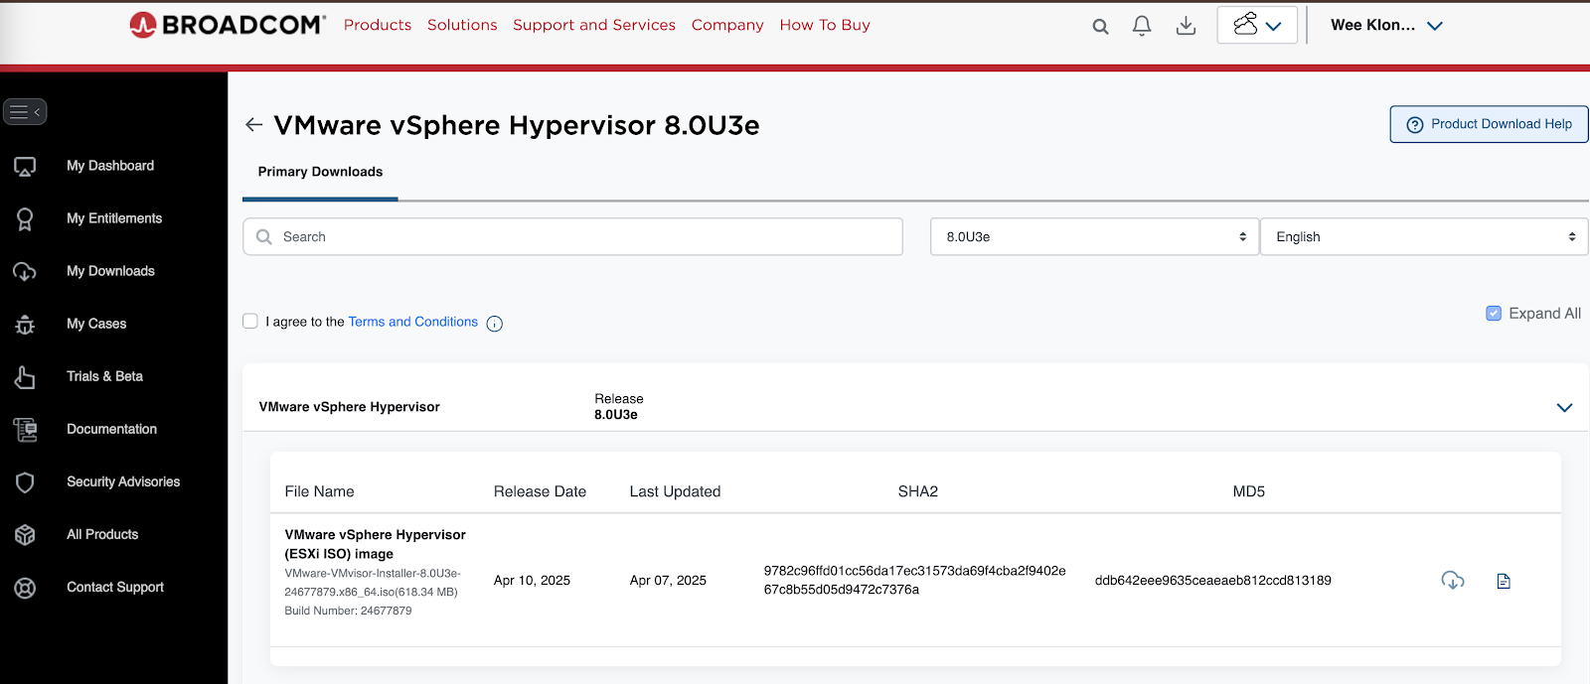The height and width of the screenshot is (684, 1590).
Task: Click the Apr 07, 2025 updated date
Action: point(668,581)
